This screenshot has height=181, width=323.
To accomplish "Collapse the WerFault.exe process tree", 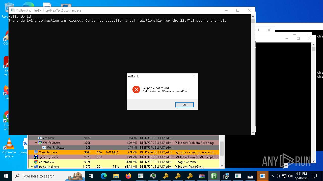I will click(x=36, y=143).
